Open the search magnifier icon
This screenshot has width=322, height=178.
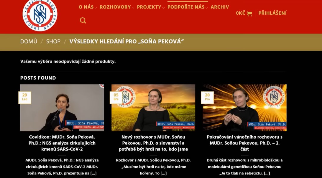click(83, 21)
